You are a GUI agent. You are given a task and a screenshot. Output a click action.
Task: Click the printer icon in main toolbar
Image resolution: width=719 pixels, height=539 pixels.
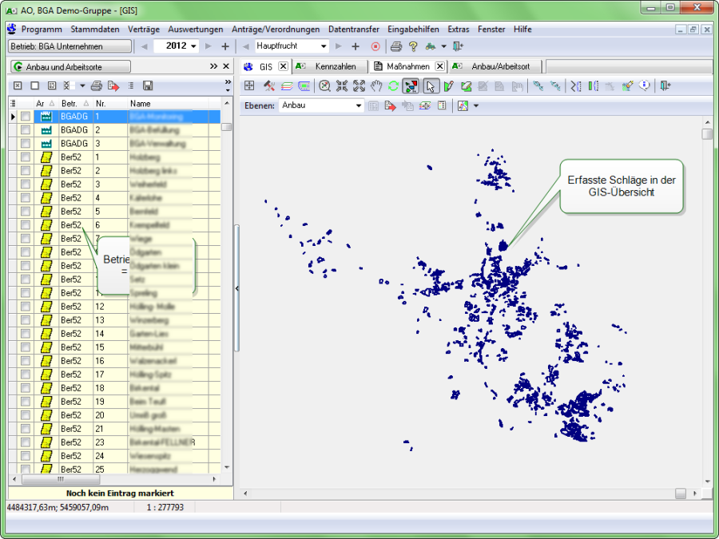[395, 46]
